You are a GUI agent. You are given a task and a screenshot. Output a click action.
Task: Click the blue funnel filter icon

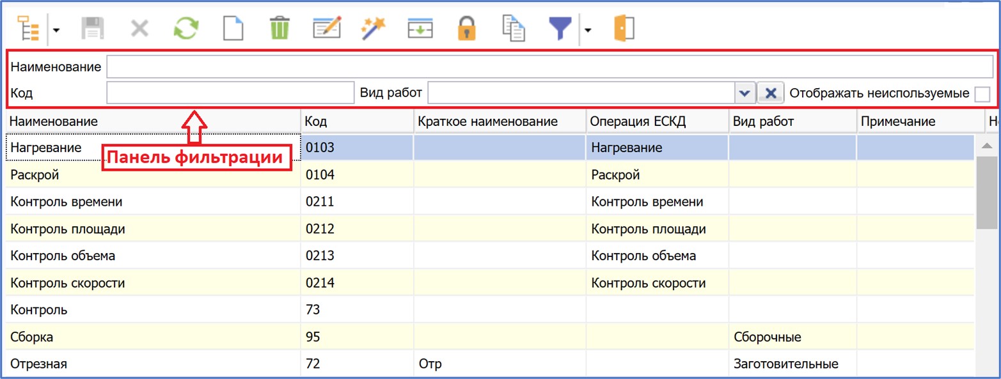pos(560,29)
